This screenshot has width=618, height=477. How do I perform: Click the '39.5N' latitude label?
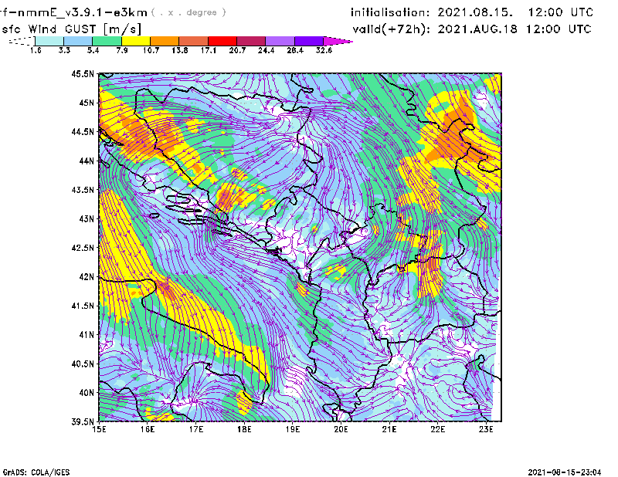83,422
